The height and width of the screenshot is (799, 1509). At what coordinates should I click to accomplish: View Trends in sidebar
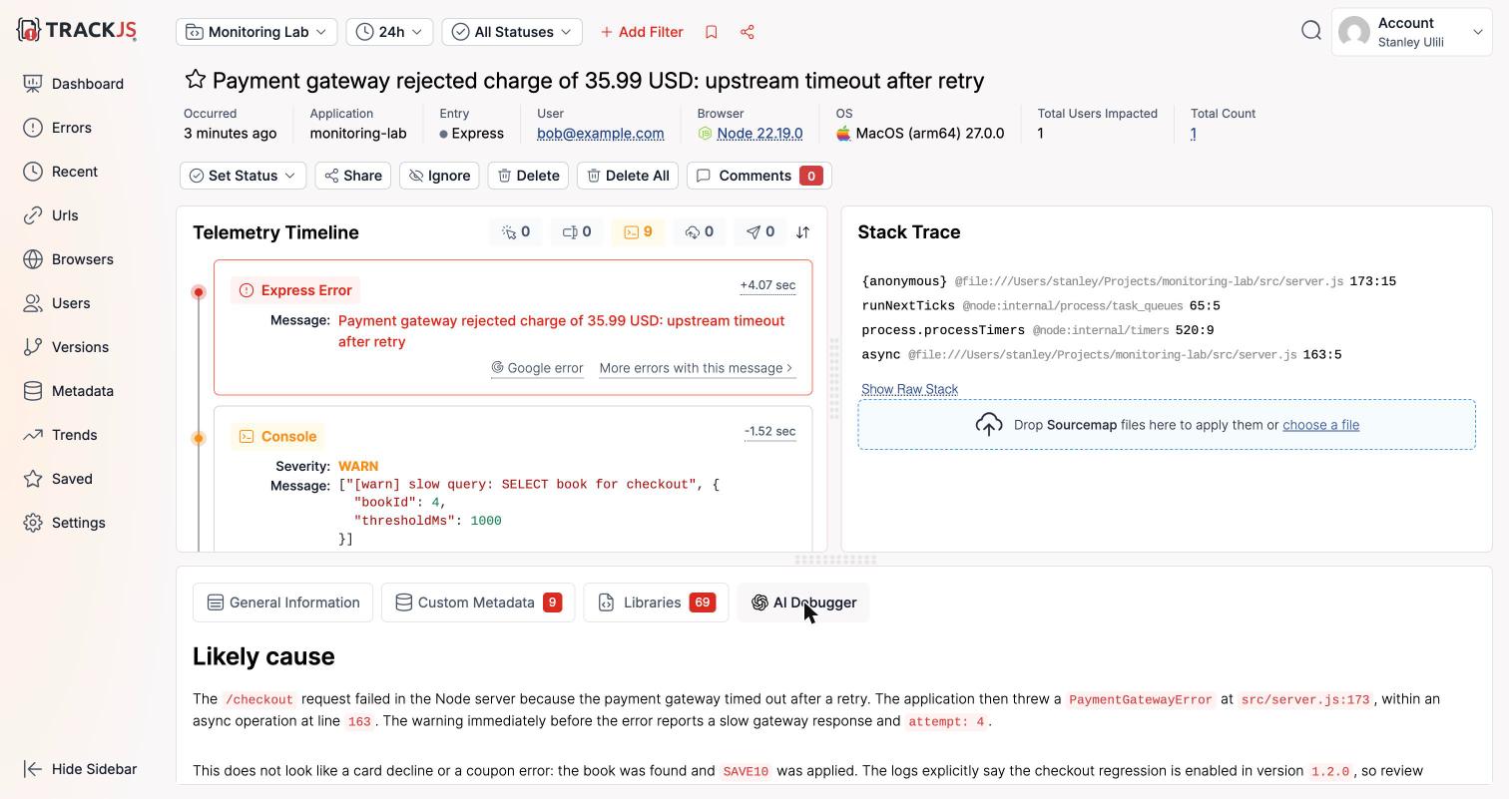[61, 435]
